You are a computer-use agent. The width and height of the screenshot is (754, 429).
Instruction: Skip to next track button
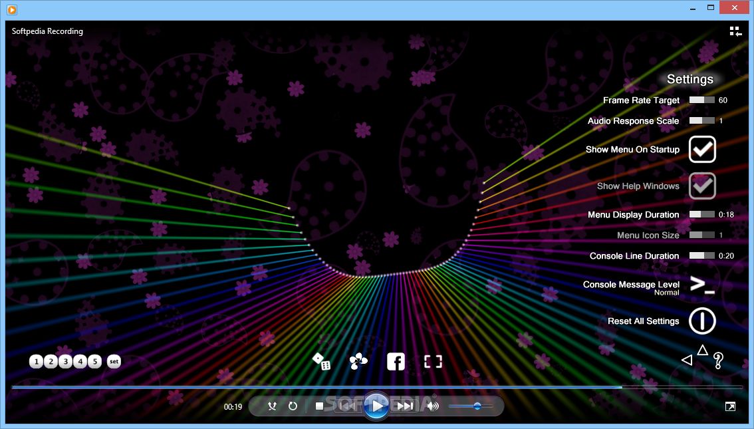[405, 406]
